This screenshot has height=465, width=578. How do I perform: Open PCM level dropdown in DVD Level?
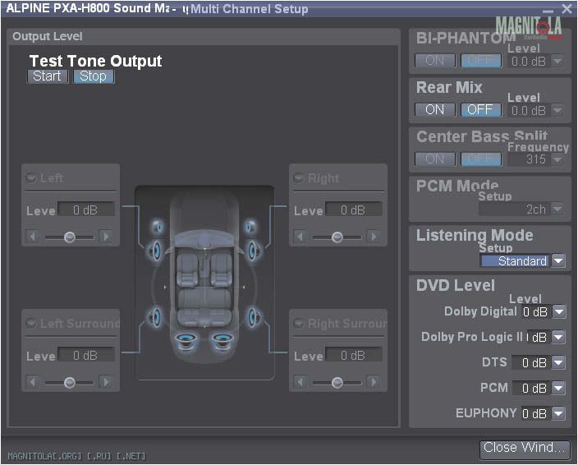(559, 388)
